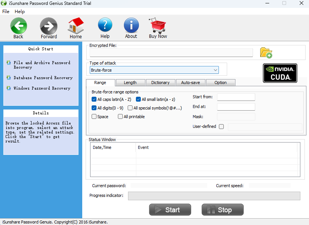The width and height of the screenshot is (309, 225).
Task: Browse for encrypted file folder icon
Action: tap(266, 53)
